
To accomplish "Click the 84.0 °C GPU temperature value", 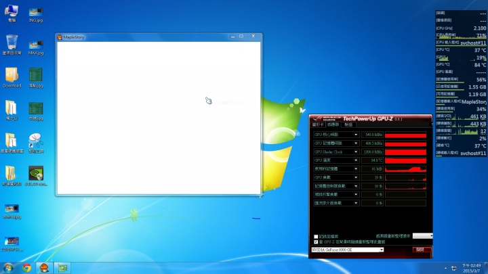I will tap(372, 160).
